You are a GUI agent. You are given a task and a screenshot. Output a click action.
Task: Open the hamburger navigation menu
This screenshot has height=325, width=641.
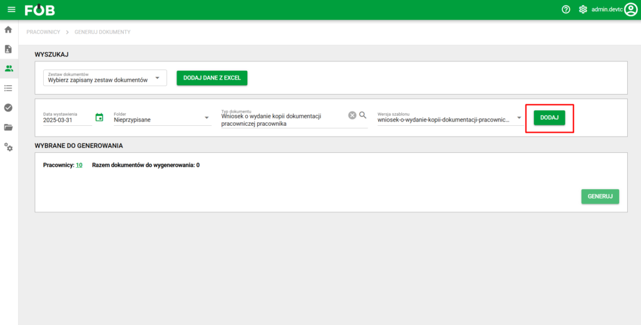[11, 9]
